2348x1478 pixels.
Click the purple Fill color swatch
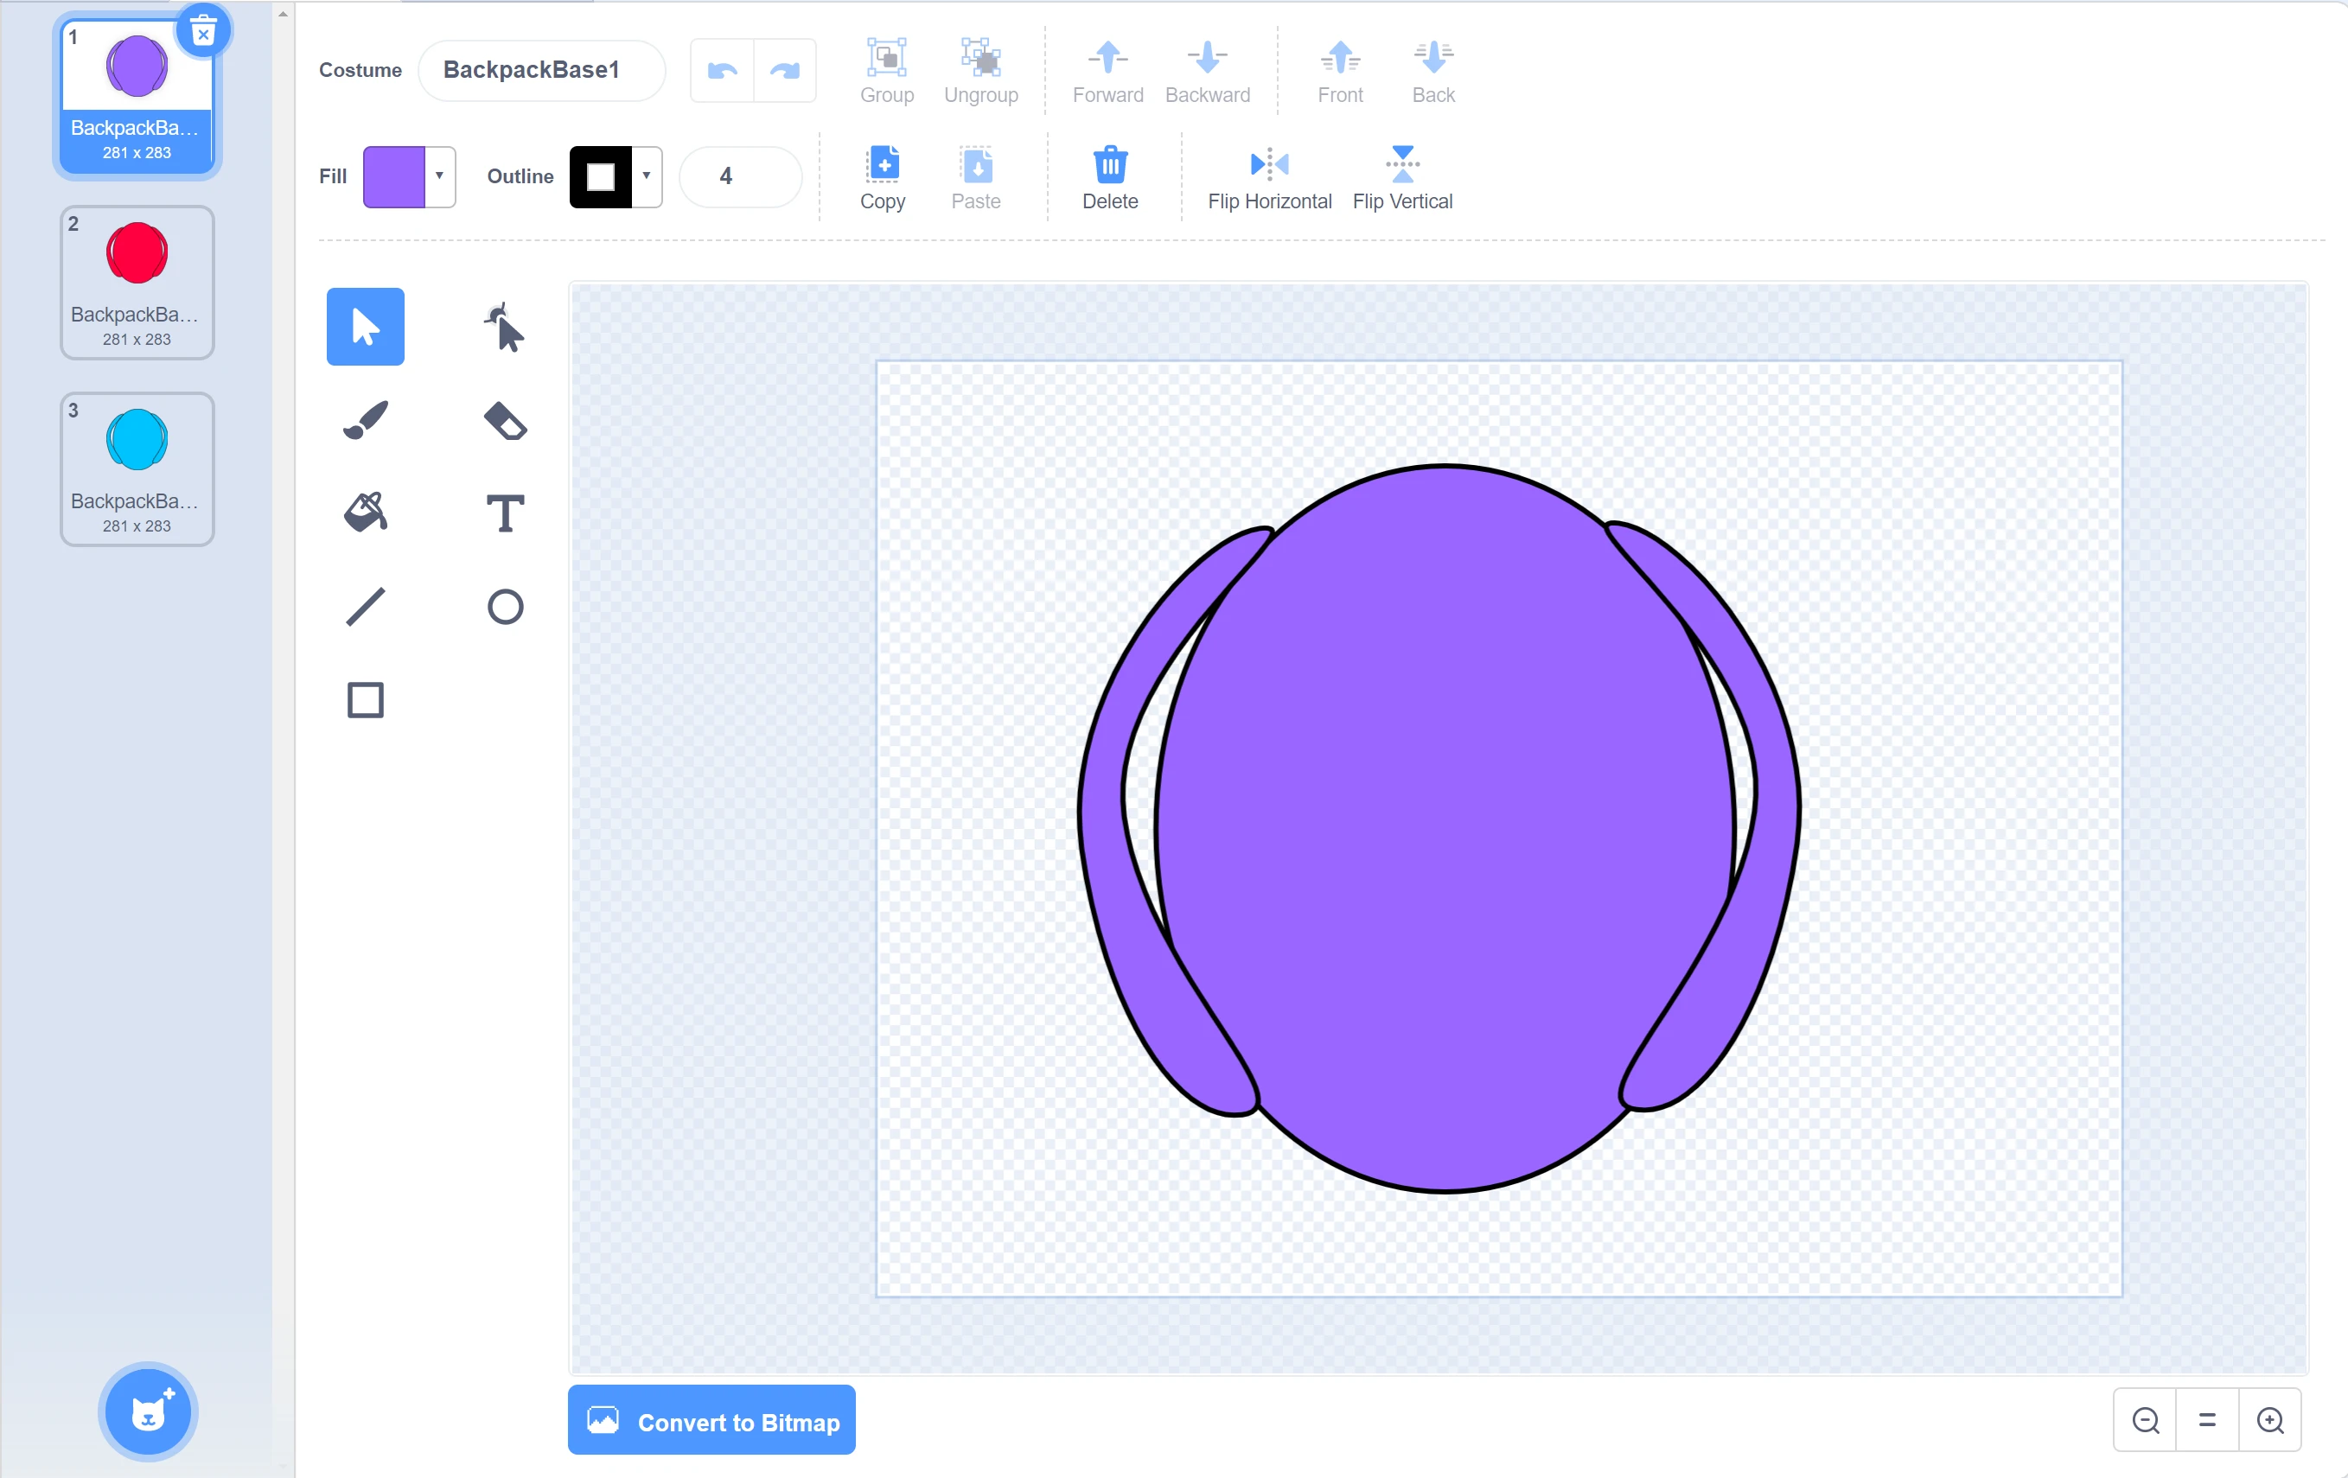[394, 176]
